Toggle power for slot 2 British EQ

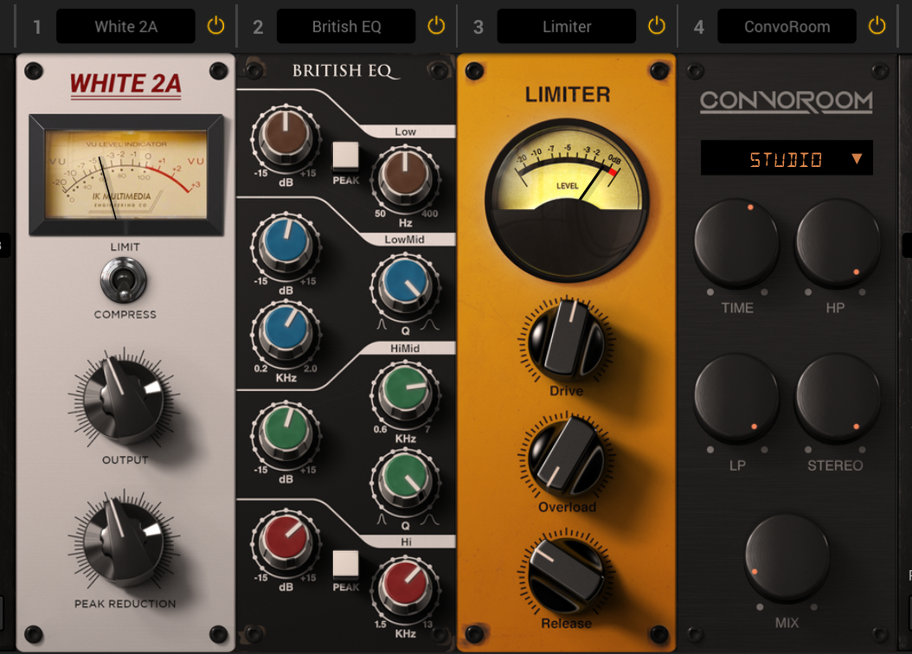[x=436, y=26]
